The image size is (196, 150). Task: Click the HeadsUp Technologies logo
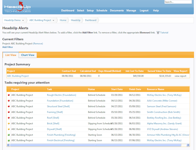(17, 7)
